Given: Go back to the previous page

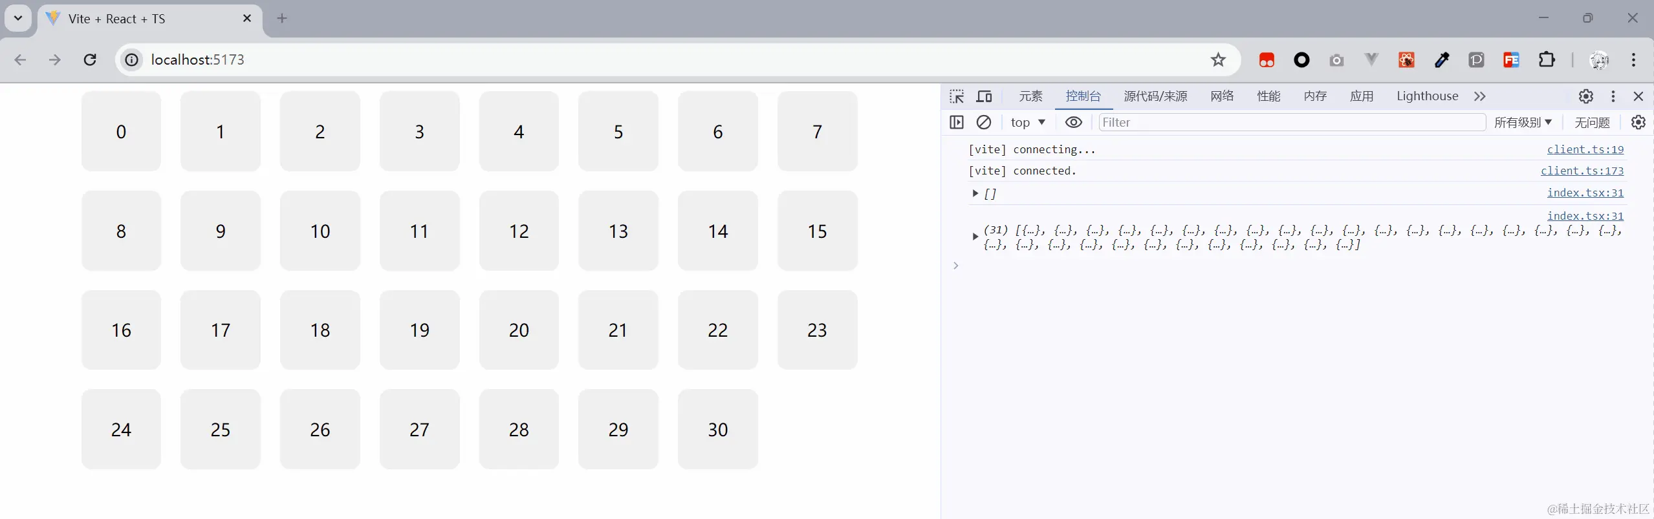Looking at the screenshot, I should point(21,60).
